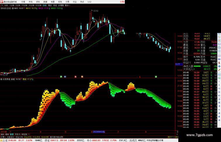Open the 数据 menu

45,2
